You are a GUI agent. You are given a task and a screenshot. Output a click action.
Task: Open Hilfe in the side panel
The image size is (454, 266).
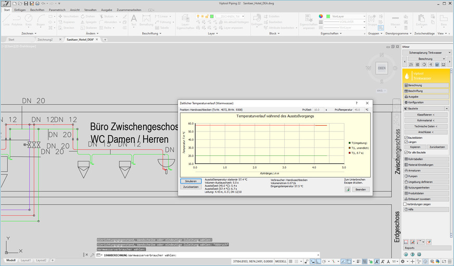(x=426, y=210)
